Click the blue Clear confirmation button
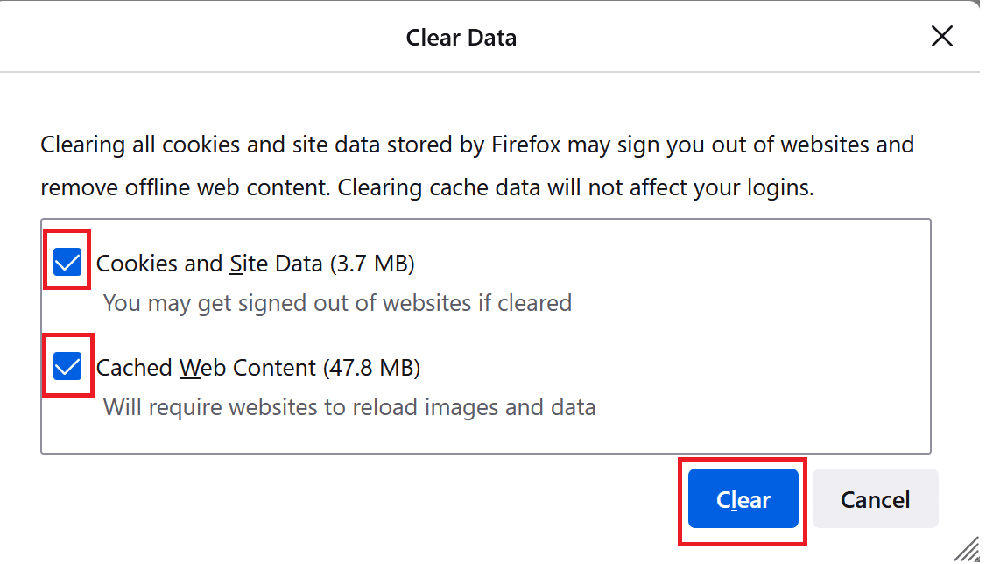The image size is (986, 564). tap(743, 498)
